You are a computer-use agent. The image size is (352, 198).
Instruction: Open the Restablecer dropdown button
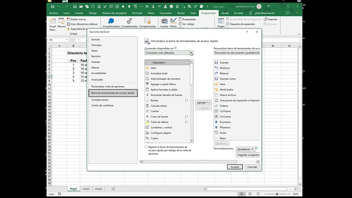pyautogui.click(x=245, y=149)
